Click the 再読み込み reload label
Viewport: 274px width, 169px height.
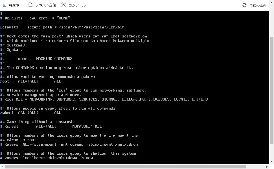click(258, 5)
